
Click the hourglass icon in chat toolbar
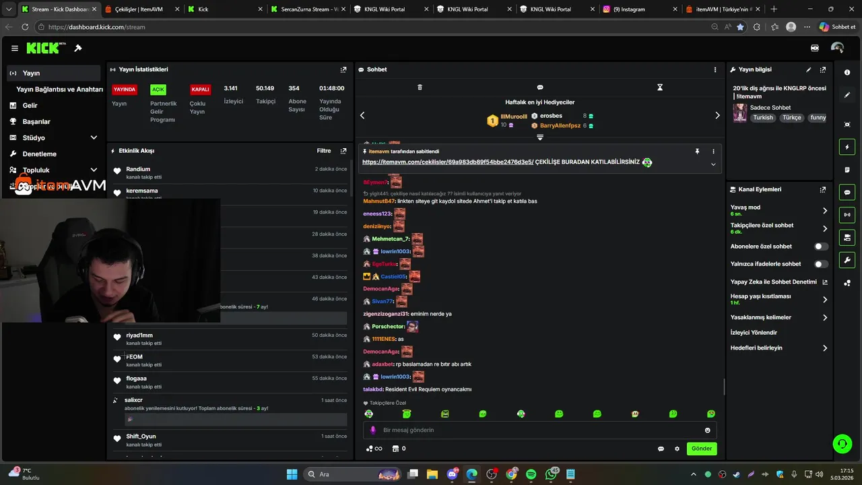[660, 88]
